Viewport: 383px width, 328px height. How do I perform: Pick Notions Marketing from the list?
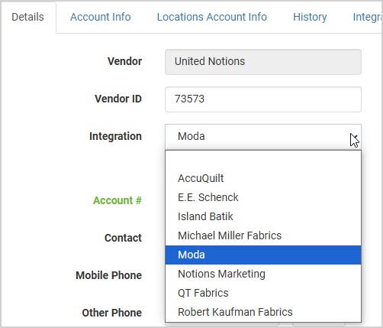pyautogui.click(x=263, y=274)
